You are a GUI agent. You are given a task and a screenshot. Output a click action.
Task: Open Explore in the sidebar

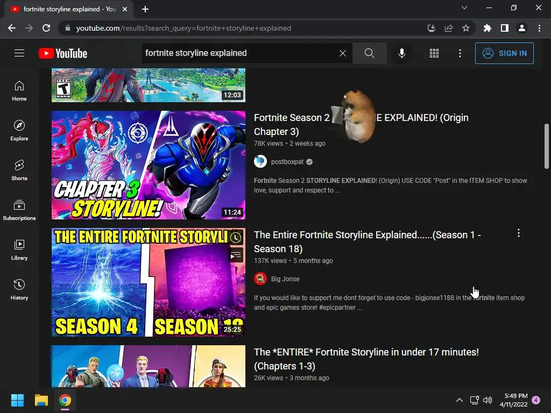tap(19, 131)
